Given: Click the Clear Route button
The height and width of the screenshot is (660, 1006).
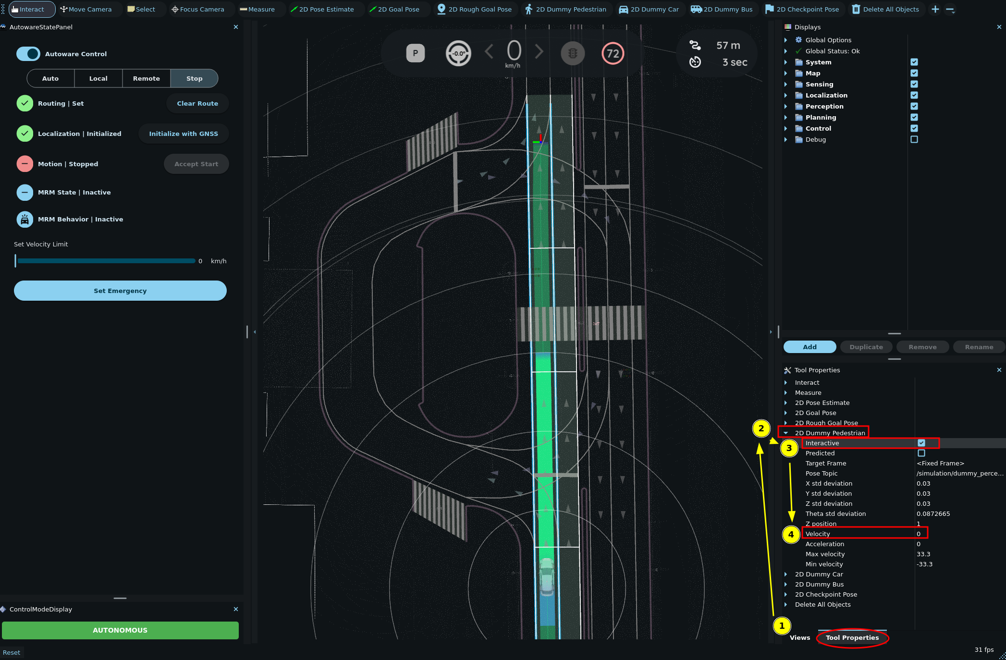Looking at the screenshot, I should [x=197, y=103].
